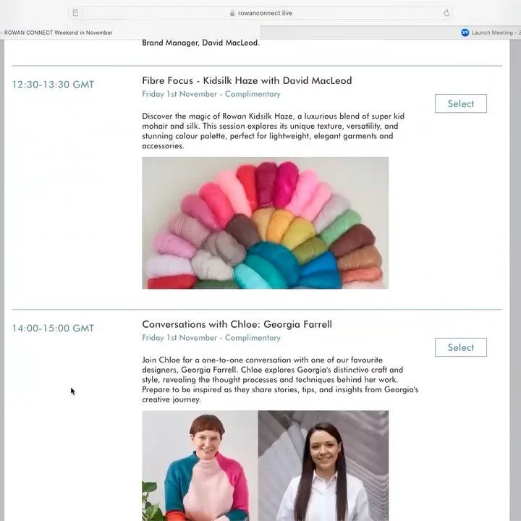Switch to ROWAN CONNECT Weekend in November tab
Image resolution: width=521 pixels, height=521 pixels.
click(x=130, y=33)
